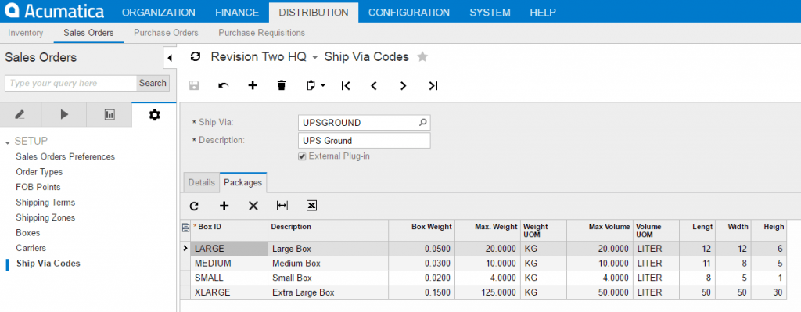Open Boxes setup page

28,233
